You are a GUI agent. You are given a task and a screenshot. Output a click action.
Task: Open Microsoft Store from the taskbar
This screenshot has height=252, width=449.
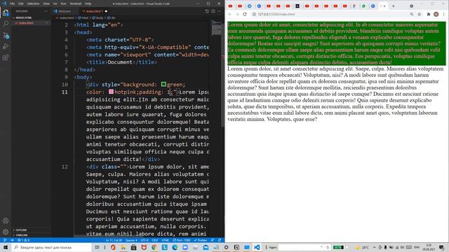click(133, 247)
